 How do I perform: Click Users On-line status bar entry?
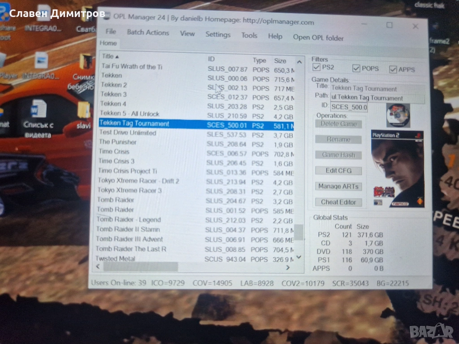(118, 283)
